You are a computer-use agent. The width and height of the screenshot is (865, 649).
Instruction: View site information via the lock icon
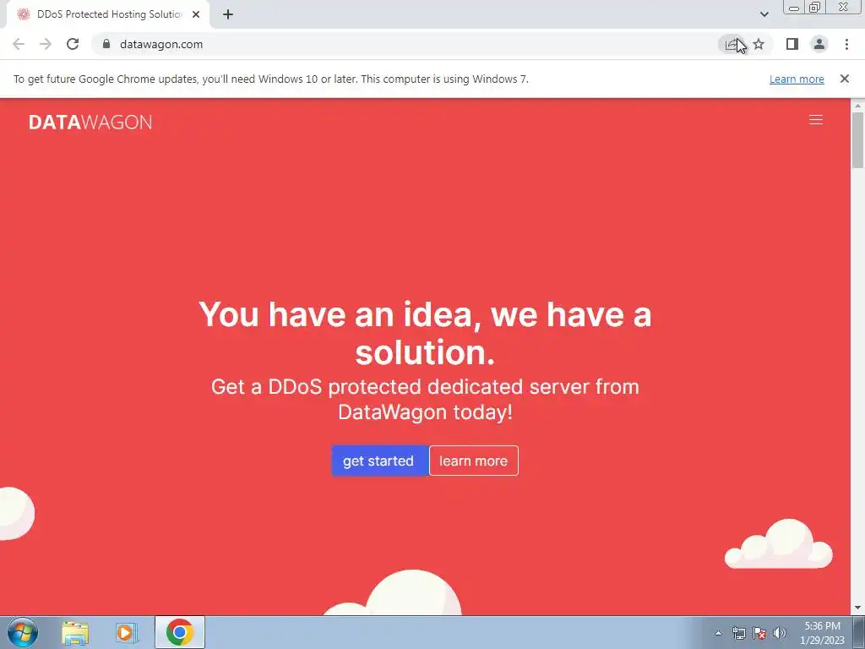106,44
